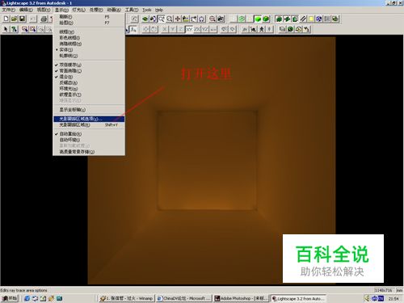Click the dark green cube icon
The image size is (404, 303).
click(266, 19)
